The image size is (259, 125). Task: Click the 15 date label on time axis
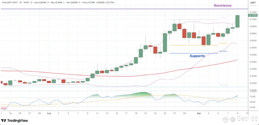[x=117, y=113]
